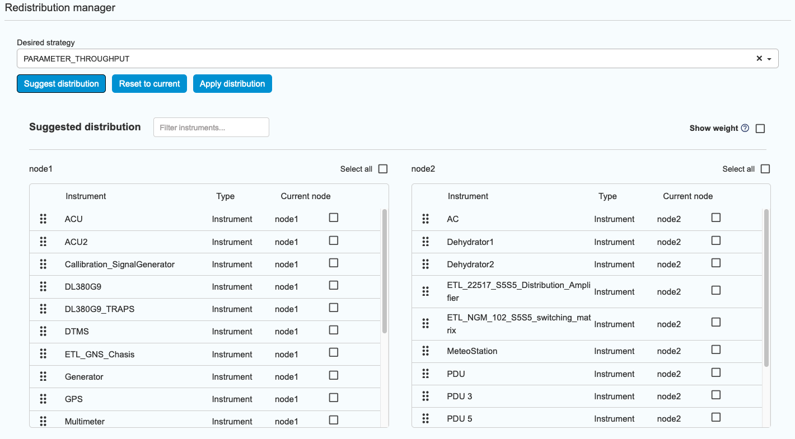Viewport: 795px width, 439px height.
Task: Click the Dehydrator2 instrument name
Action: click(x=470, y=265)
